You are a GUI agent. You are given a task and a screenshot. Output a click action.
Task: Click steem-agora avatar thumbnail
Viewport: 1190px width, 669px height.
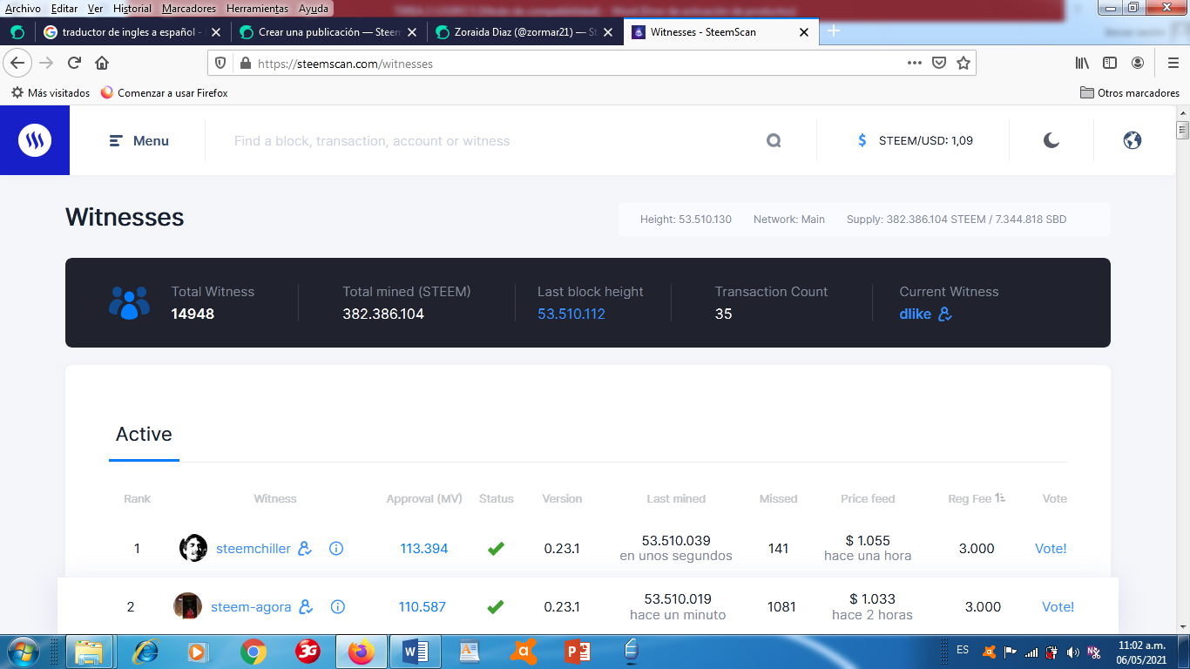187,606
